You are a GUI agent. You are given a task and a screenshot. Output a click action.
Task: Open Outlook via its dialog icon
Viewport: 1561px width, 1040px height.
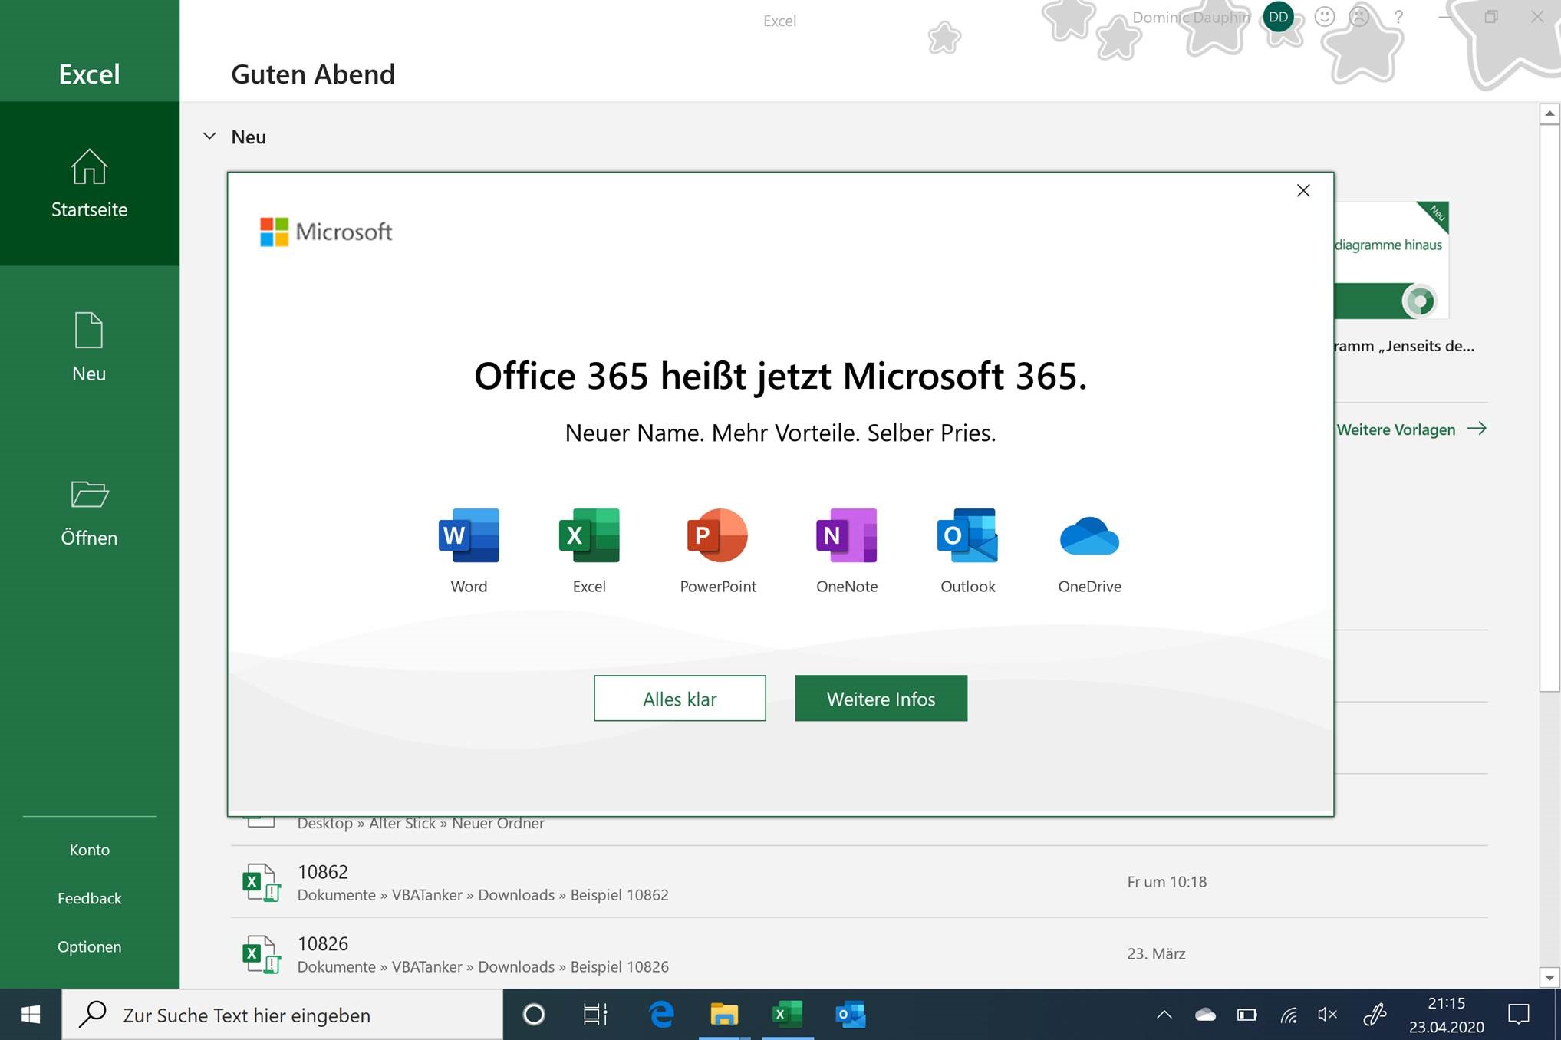(x=967, y=535)
